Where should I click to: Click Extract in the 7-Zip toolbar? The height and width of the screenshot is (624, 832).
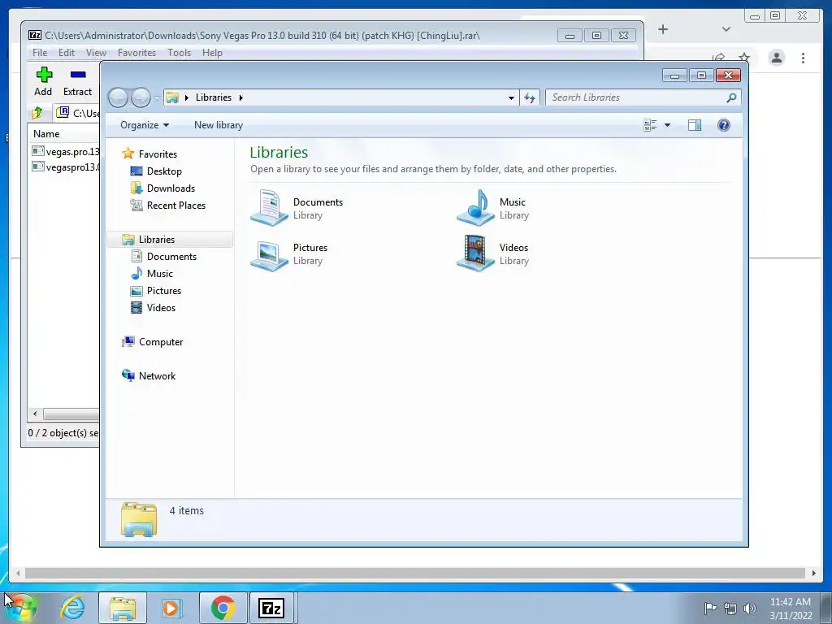[x=77, y=82]
